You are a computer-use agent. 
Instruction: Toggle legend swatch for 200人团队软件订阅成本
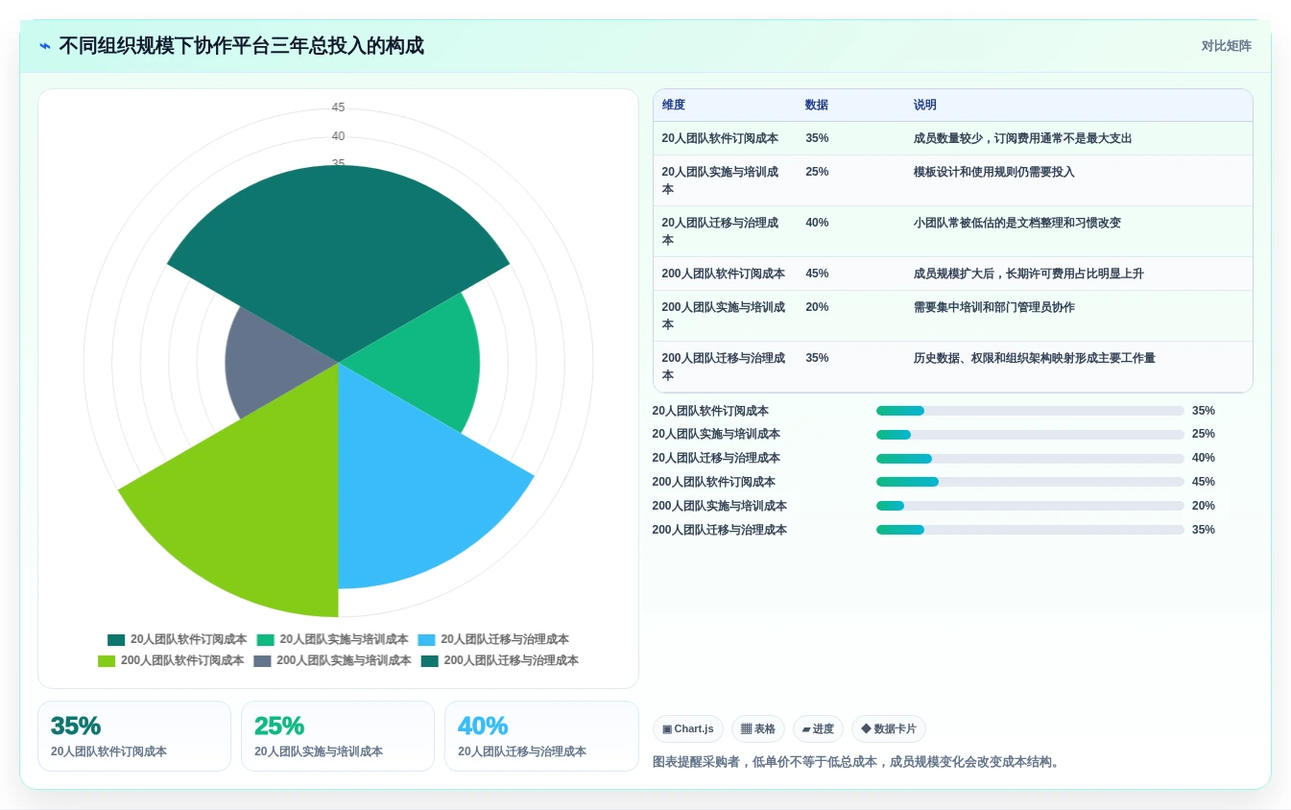[107, 661]
